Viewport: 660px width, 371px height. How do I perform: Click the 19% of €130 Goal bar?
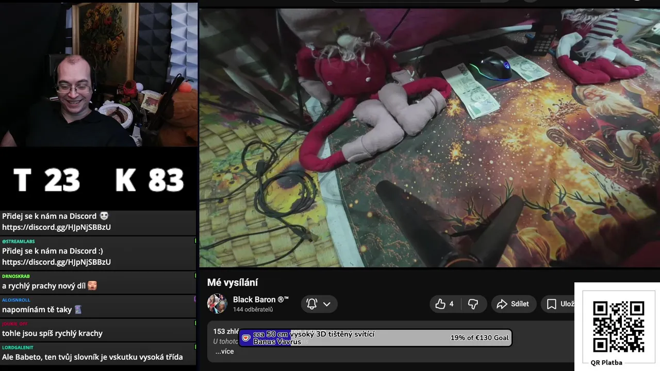pyautogui.click(x=375, y=338)
